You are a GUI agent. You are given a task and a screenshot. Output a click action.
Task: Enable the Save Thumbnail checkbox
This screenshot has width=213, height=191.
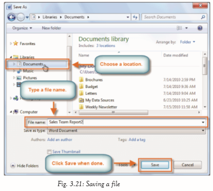coord(49,151)
